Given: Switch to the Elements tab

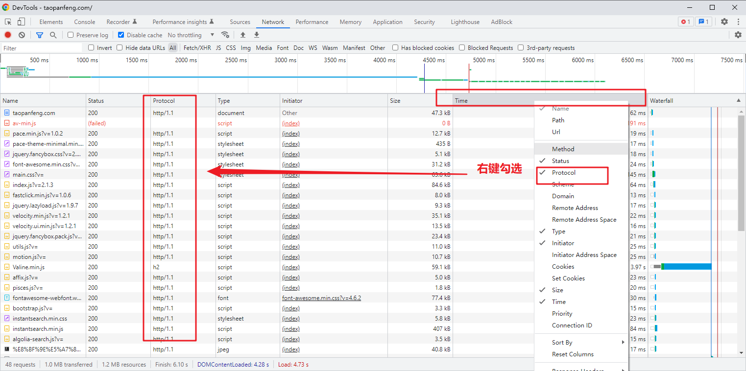Looking at the screenshot, I should click(x=51, y=22).
